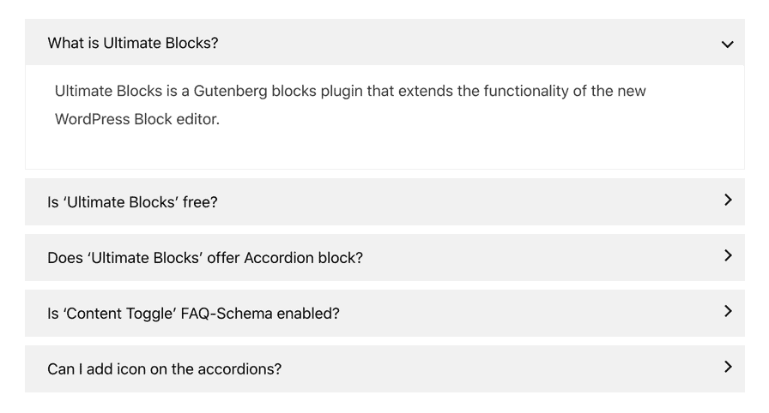Click the arrow icon on the FAQ-Schema enabled row
This screenshot has height=413, width=769.
729,311
